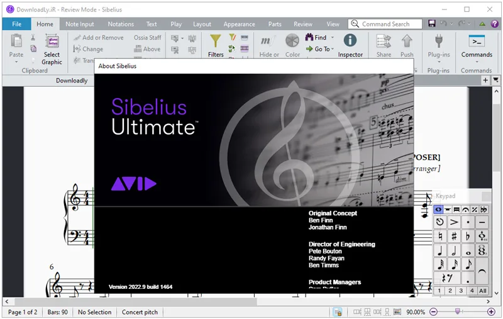Click the Filters funnel icon
This screenshot has width=503, height=319.
pyautogui.click(x=215, y=41)
